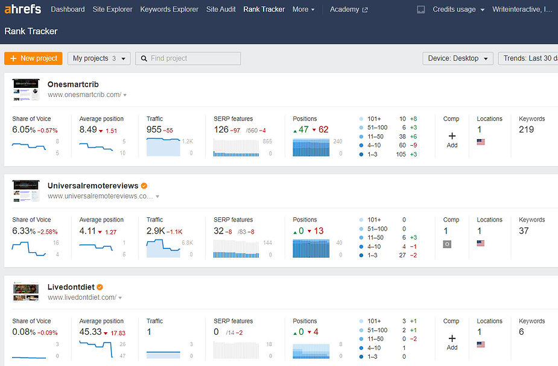Click the Livedontdiet US flag location icon
The height and width of the screenshot is (366, 558).
(481, 344)
